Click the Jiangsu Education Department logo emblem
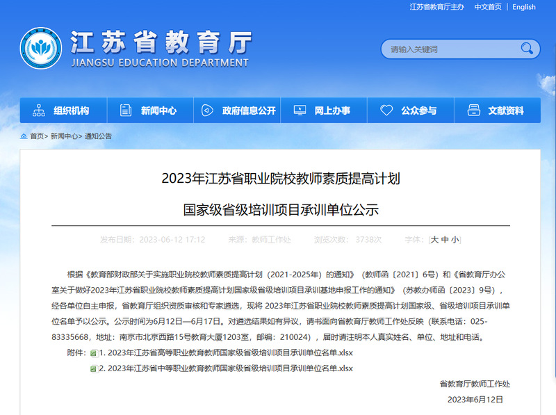The width and height of the screenshot is (556, 415). (x=40, y=50)
